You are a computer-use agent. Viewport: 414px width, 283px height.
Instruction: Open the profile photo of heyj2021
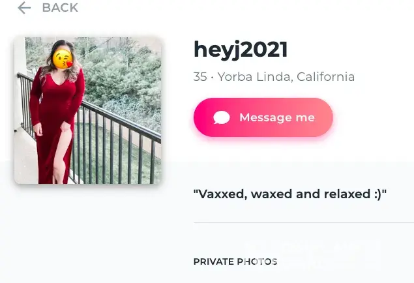click(87, 110)
